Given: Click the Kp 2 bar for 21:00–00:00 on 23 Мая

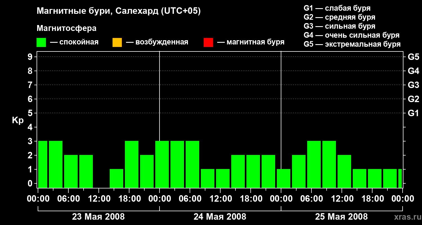Looking at the screenshot, I should coord(147,171).
